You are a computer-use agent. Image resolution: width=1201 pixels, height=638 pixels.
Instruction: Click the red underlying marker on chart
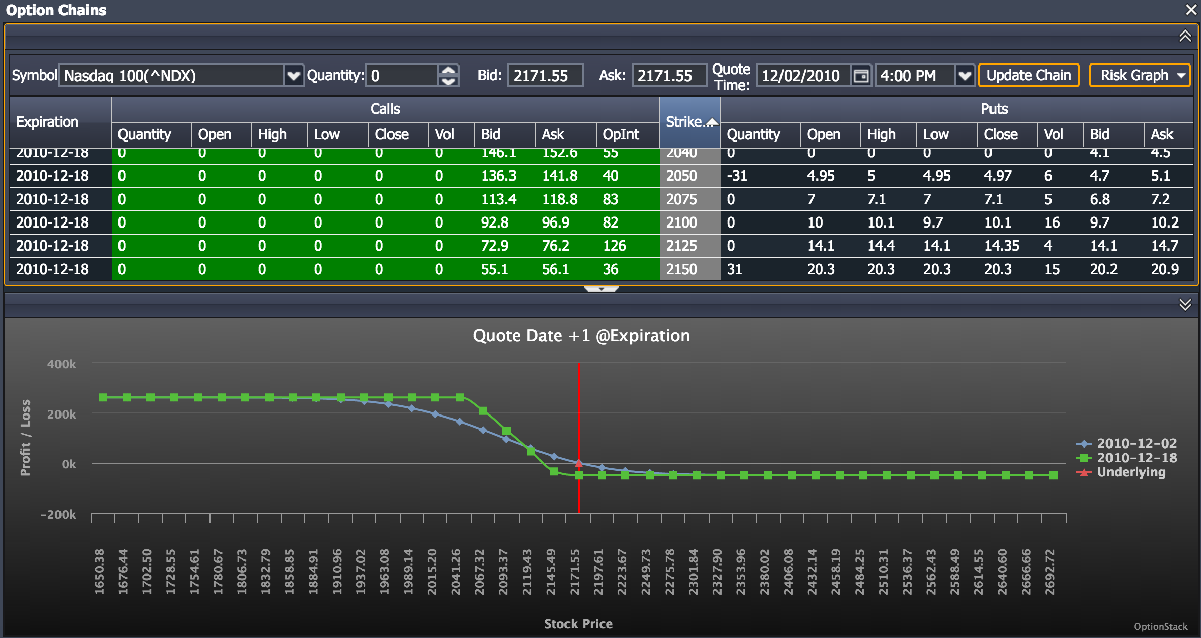point(578,463)
